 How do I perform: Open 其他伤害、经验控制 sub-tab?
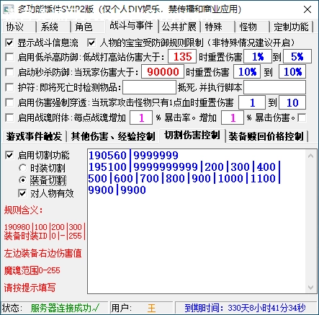pos(113,136)
